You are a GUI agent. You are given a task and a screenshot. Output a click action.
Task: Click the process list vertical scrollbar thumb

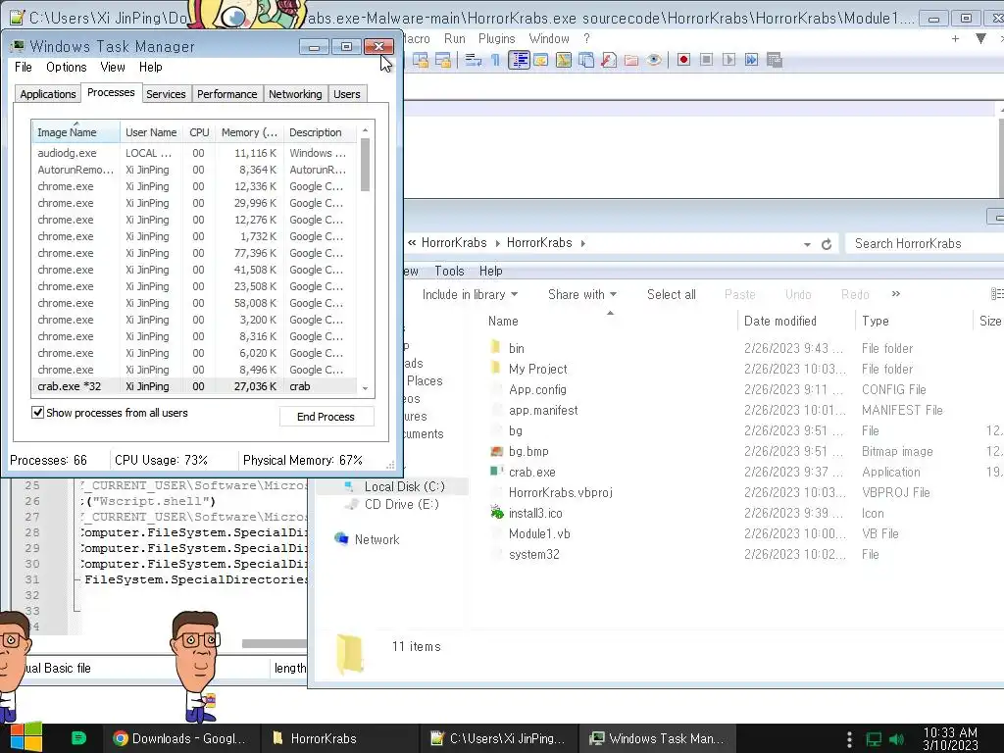click(365, 165)
